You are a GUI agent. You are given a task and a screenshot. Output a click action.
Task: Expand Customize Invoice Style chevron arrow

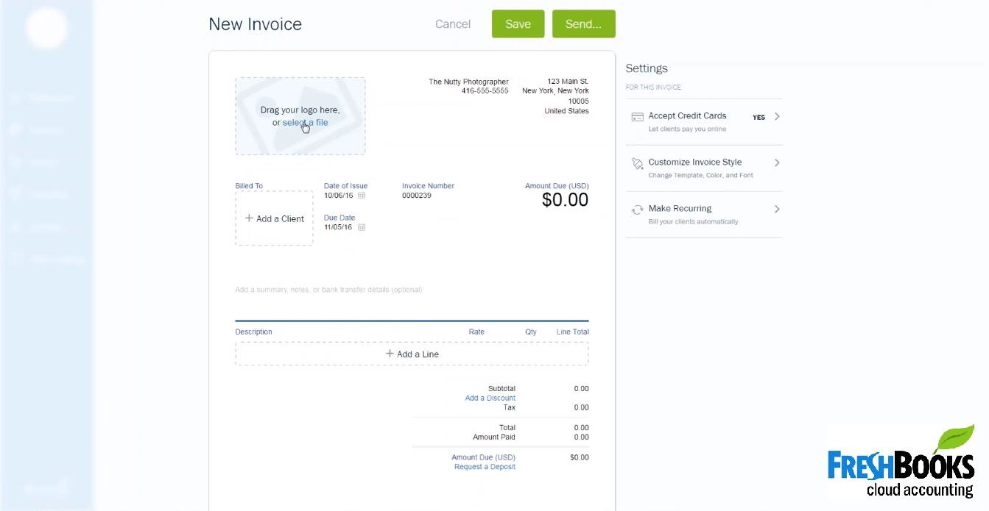pyautogui.click(x=777, y=162)
